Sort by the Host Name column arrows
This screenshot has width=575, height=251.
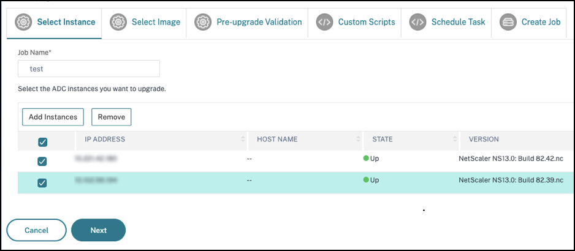[358, 139]
